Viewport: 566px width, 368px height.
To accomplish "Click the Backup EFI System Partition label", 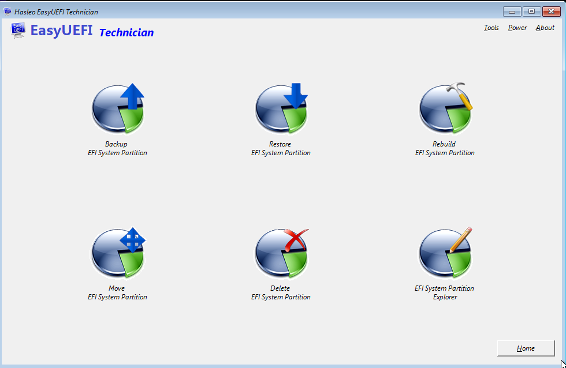I will point(117,148).
